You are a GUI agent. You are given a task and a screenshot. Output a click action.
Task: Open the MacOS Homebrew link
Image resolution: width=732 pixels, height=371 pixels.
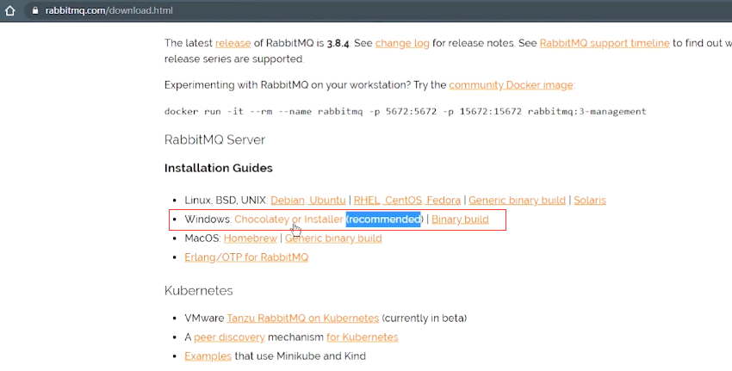[251, 238]
